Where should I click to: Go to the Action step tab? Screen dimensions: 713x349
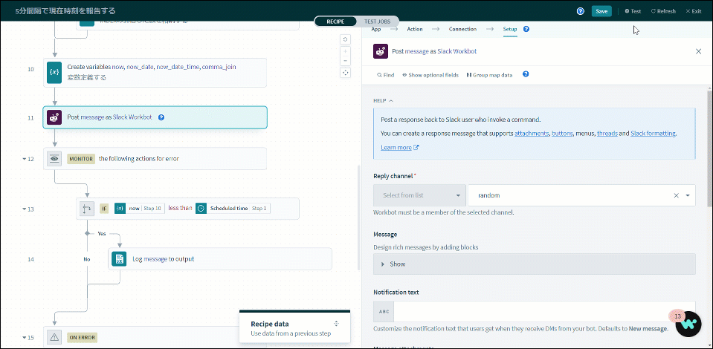[x=415, y=29]
